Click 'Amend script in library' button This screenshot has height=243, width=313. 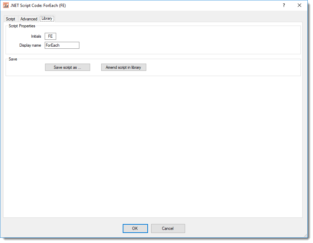click(x=123, y=67)
